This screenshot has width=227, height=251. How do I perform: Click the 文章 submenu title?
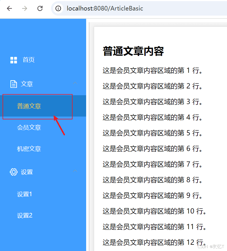(x=27, y=84)
